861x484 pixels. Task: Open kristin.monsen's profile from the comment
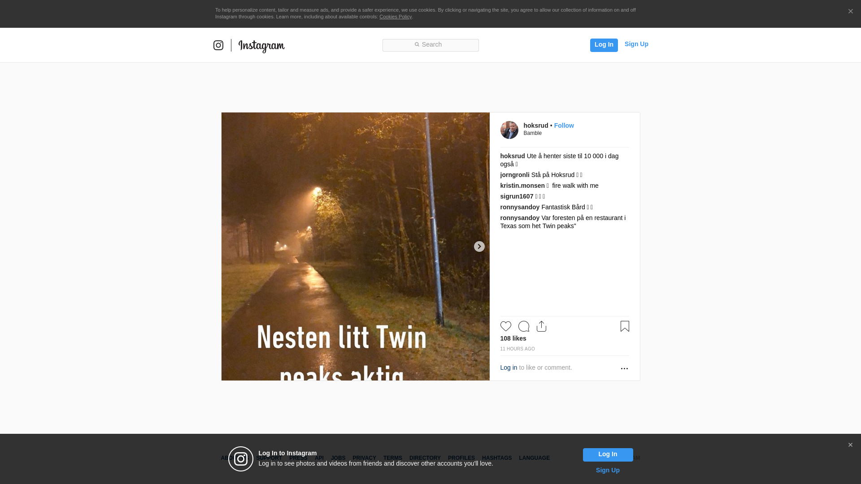(x=522, y=186)
